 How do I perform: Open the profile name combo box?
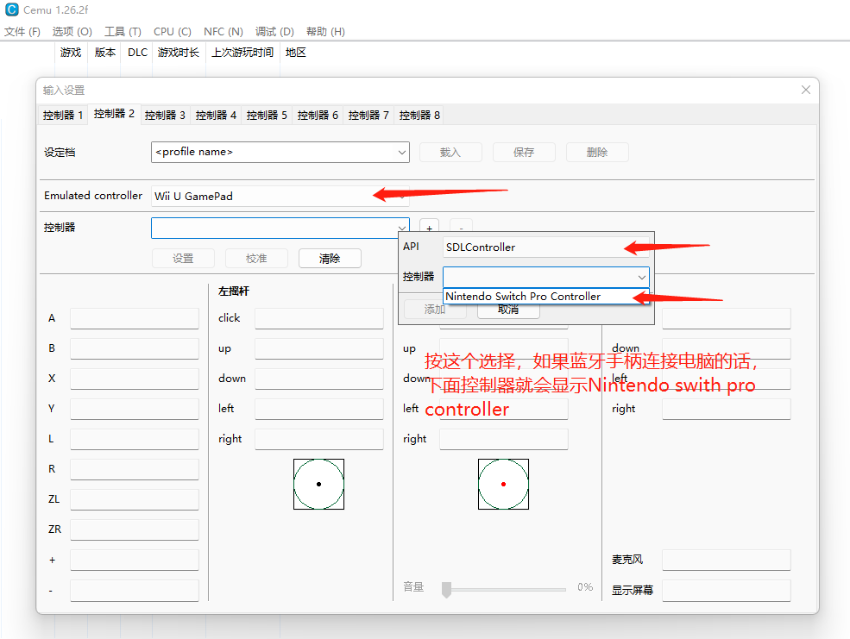(x=280, y=152)
